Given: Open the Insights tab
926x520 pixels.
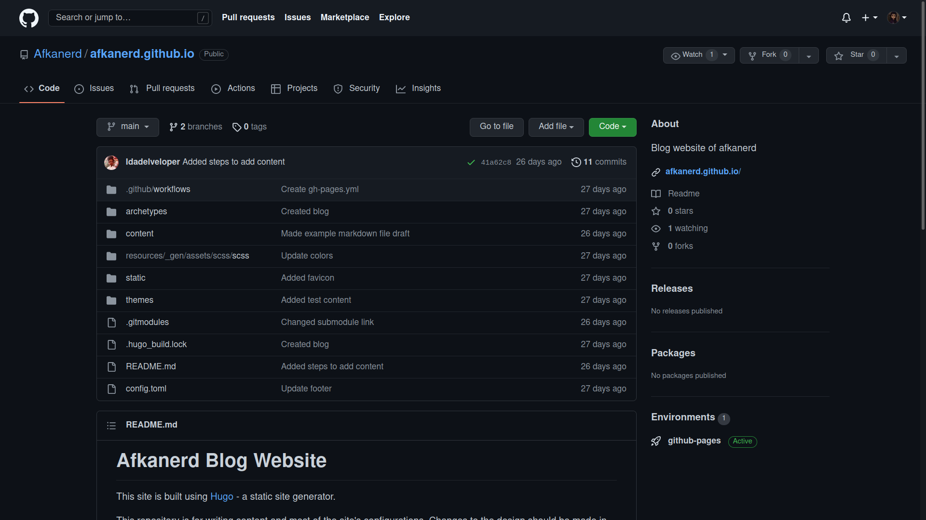Looking at the screenshot, I should [418, 89].
